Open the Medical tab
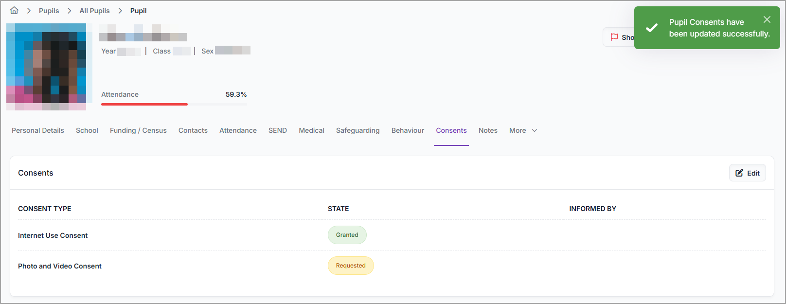 pos(311,130)
